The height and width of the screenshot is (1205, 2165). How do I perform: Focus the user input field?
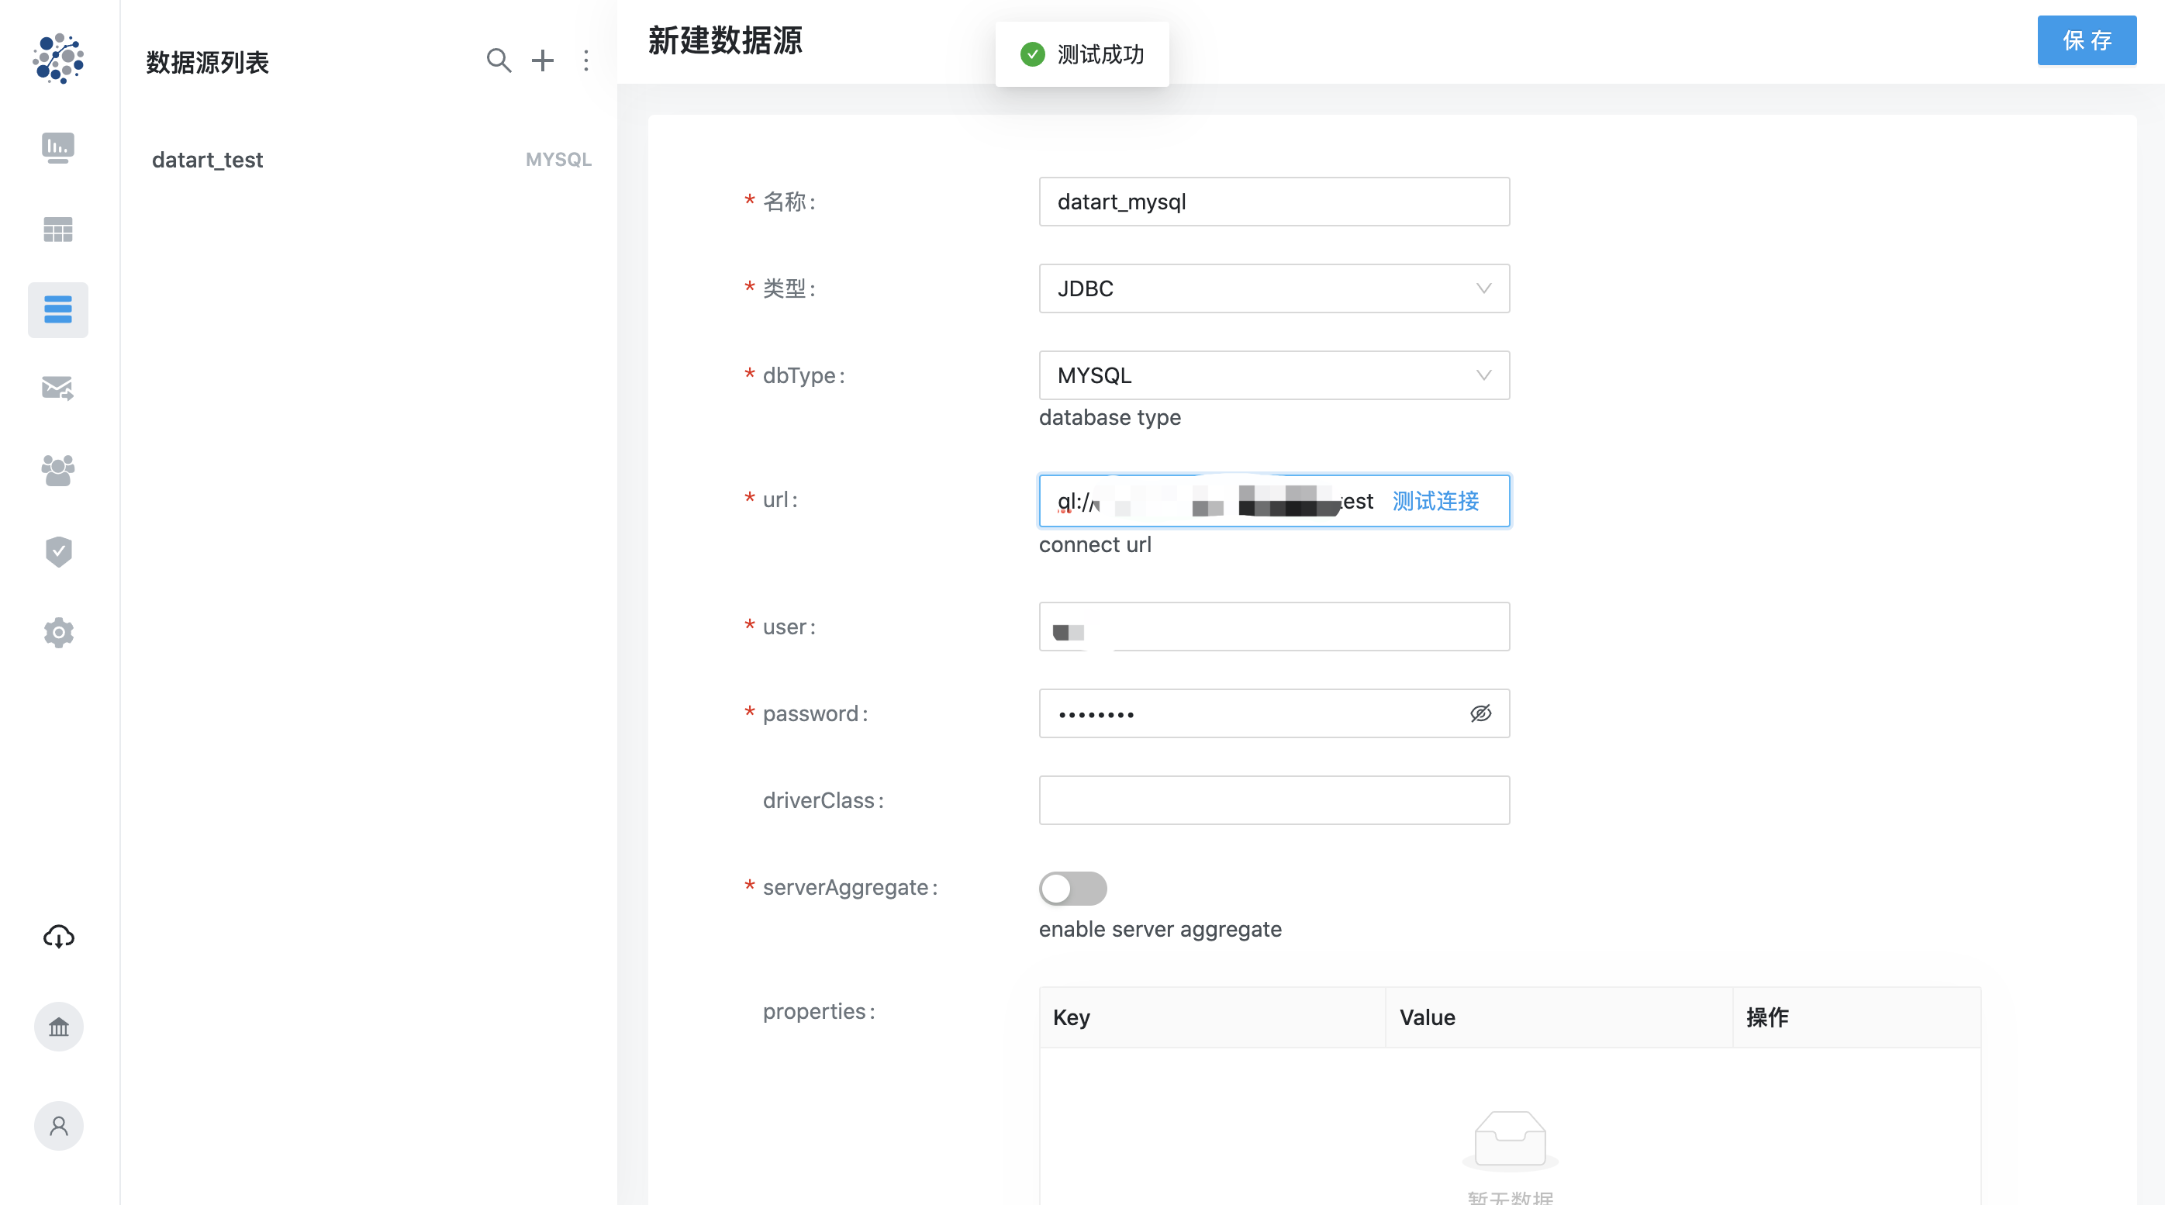coord(1274,627)
